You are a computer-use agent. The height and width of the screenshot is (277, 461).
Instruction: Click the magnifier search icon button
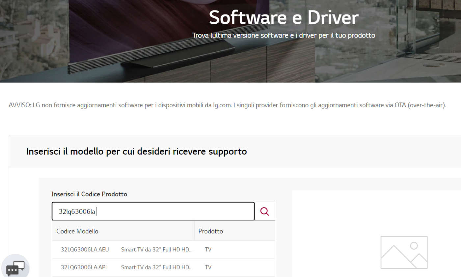[x=265, y=211]
